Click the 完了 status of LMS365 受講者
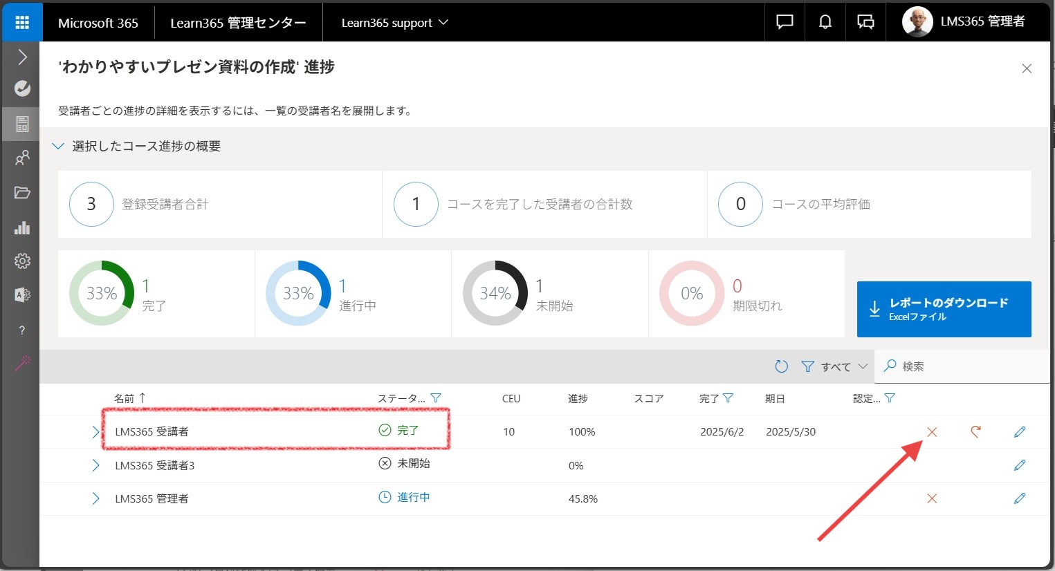The image size is (1055, 571). point(399,430)
